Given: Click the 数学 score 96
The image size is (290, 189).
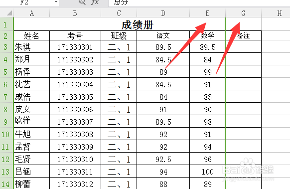Looking at the screenshot, I should pos(207,159).
